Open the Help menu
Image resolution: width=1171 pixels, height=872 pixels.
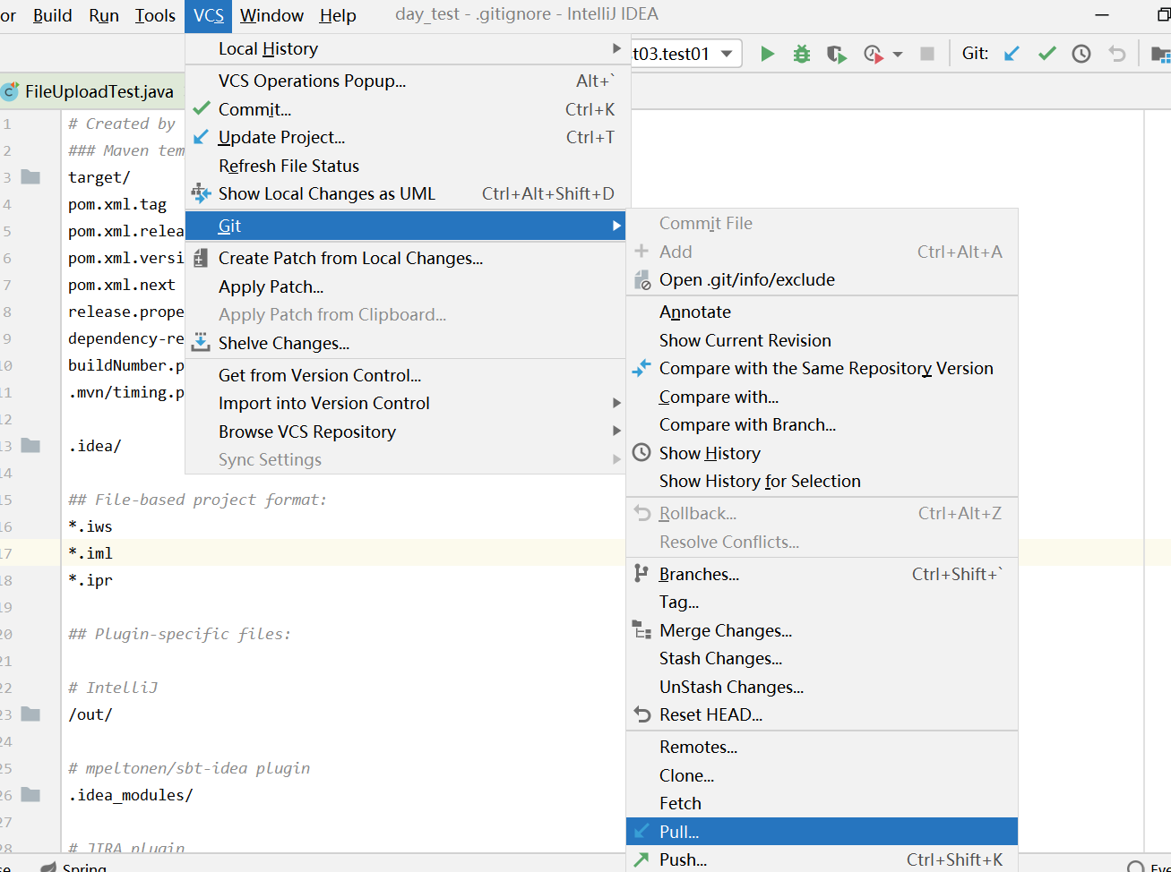[338, 15]
